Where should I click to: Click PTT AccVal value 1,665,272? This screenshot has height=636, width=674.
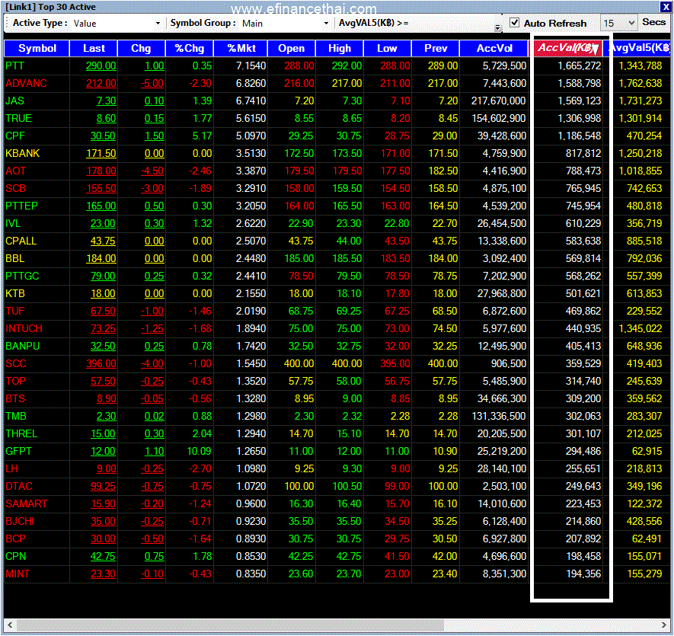click(x=580, y=66)
